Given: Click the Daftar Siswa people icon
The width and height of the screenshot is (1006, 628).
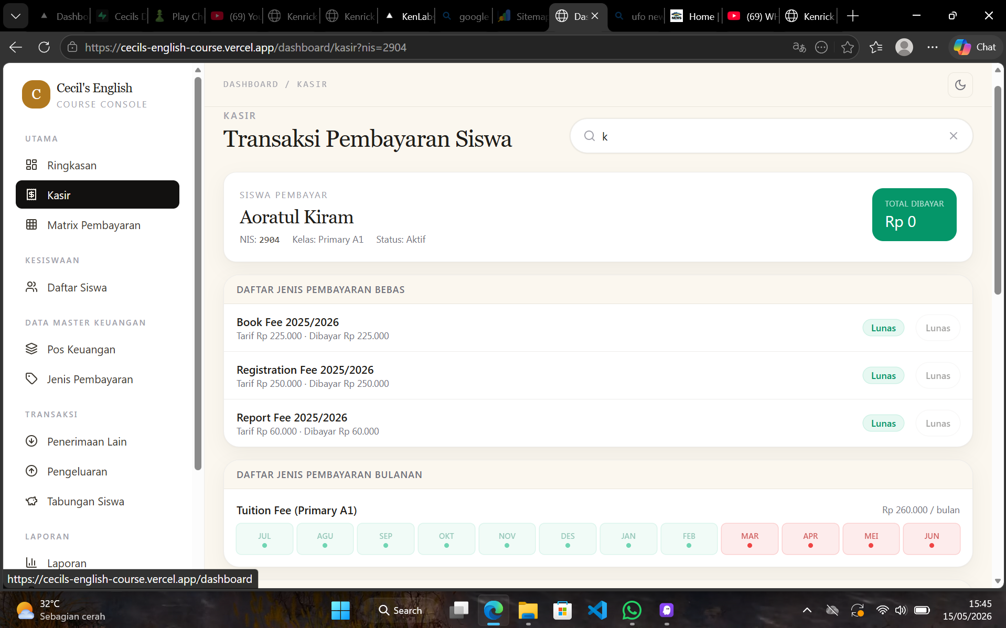Looking at the screenshot, I should pos(31,287).
